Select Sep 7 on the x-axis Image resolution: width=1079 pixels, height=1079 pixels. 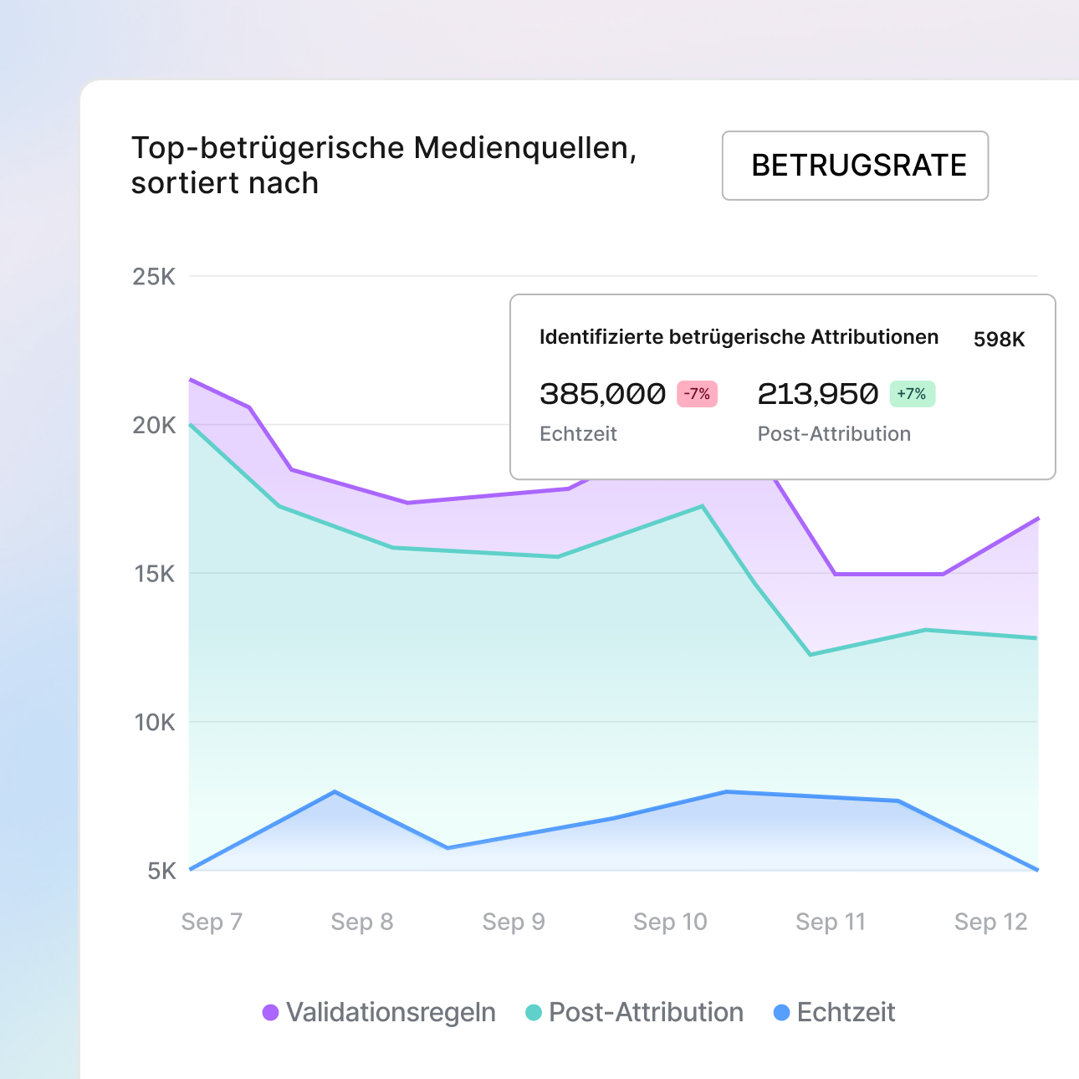(x=212, y=922)
